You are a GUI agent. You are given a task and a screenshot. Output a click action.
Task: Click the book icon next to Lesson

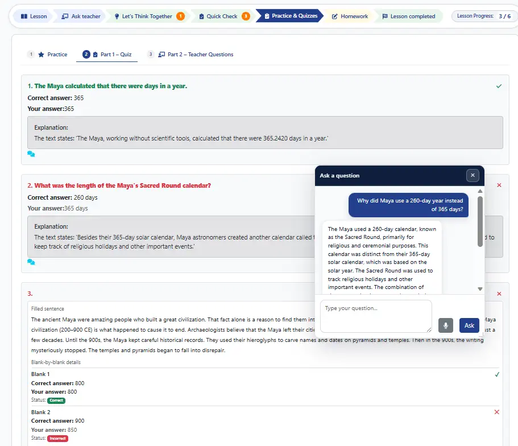pos(24,16)
